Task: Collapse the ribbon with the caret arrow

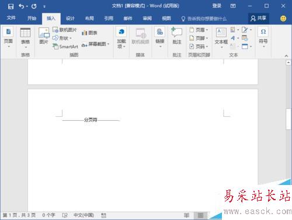Action: point(286,56)
